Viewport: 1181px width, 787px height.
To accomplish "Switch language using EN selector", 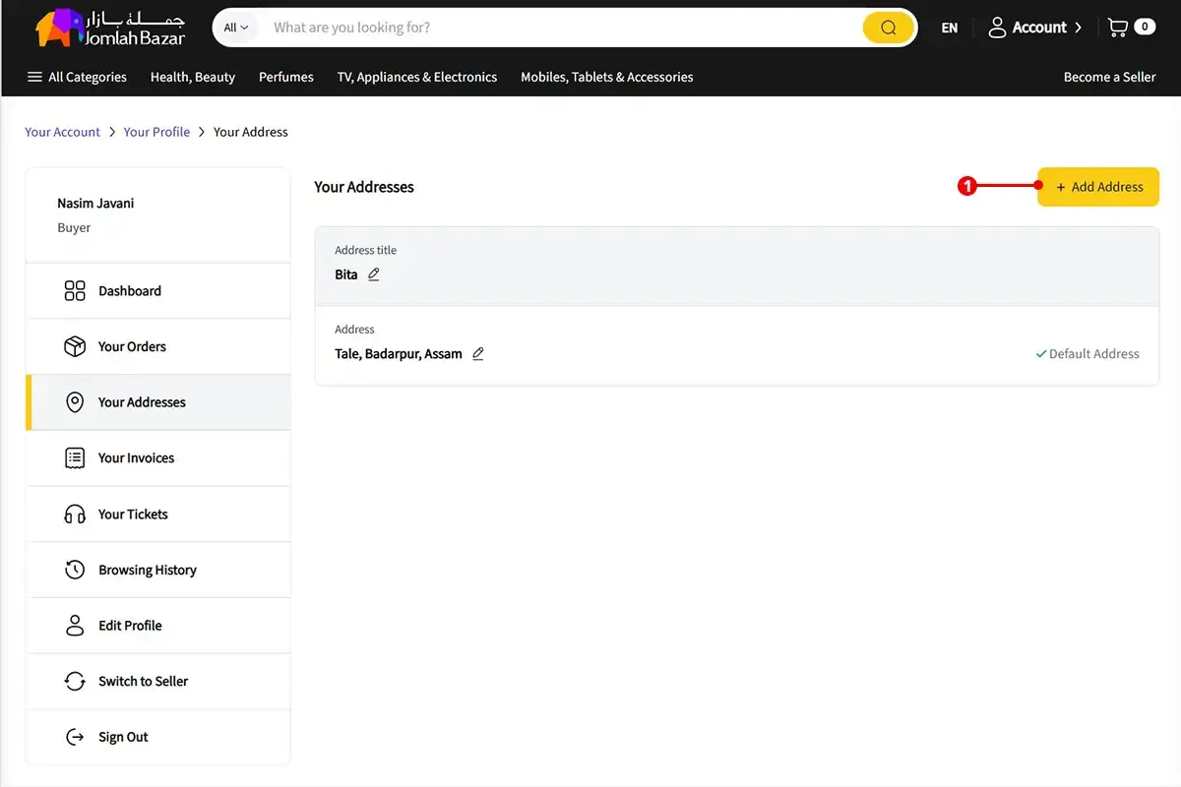I will click(949, 28).
